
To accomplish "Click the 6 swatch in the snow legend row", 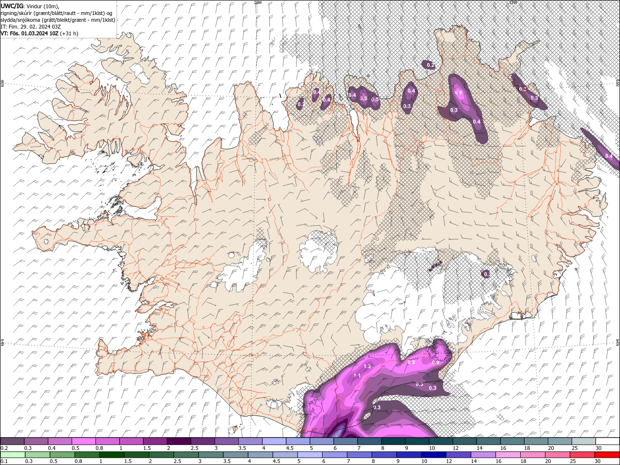I will (x=346, y=441).
